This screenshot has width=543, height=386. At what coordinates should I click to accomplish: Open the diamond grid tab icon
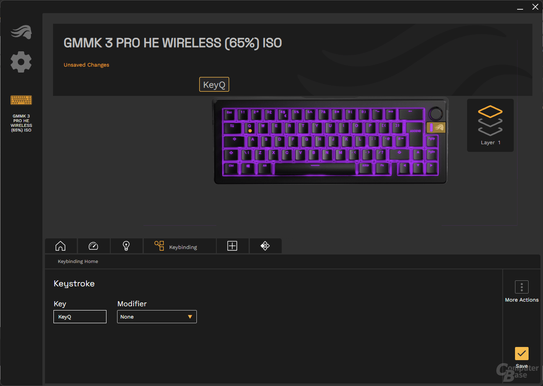coord(265,246)
